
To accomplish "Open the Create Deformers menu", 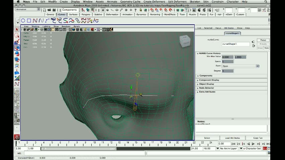I will click(x=154, y=2).
